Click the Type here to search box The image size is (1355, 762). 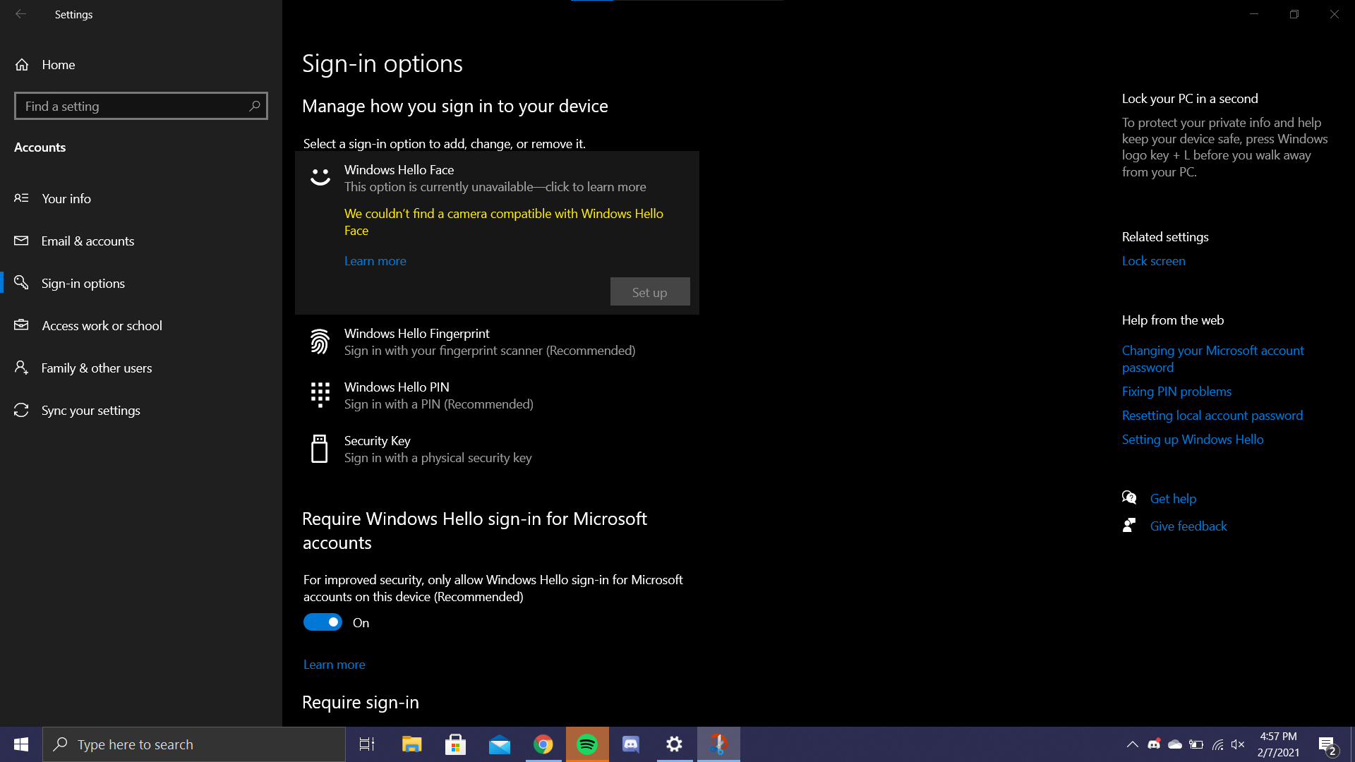(194, 744)
